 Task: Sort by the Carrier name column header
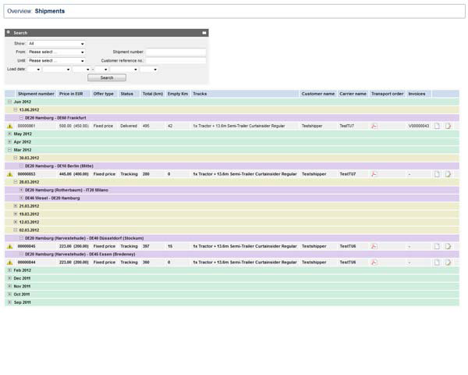(353, 94)
